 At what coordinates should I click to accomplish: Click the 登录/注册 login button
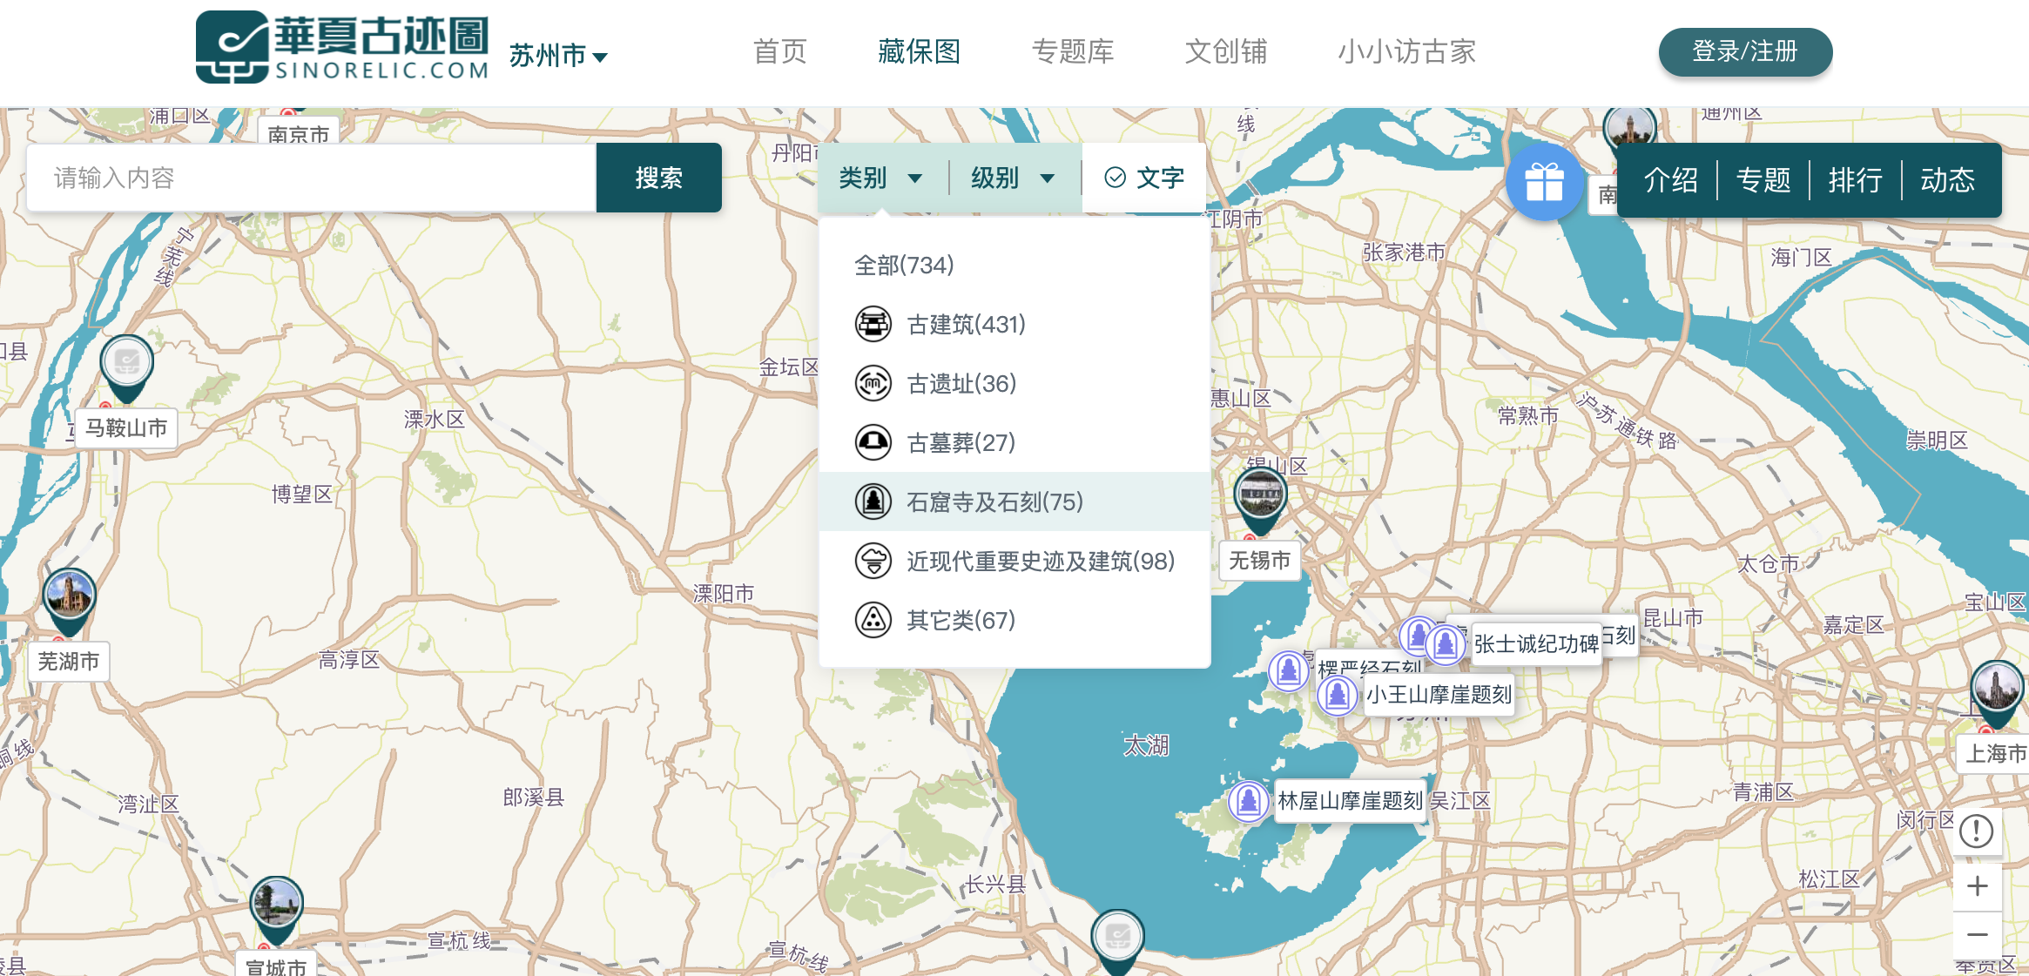coord(1744,51)
